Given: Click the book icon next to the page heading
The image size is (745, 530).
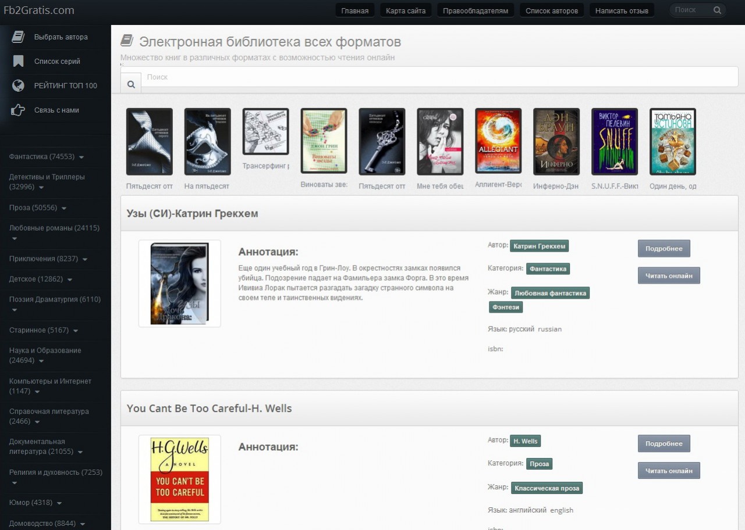Looking at the screenshot, I should (x=127, y=41).
